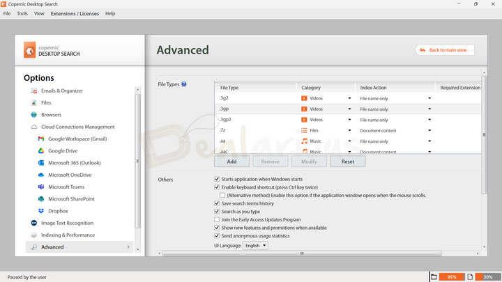Click the Advanced wrench icon

[x=34, y=246]
